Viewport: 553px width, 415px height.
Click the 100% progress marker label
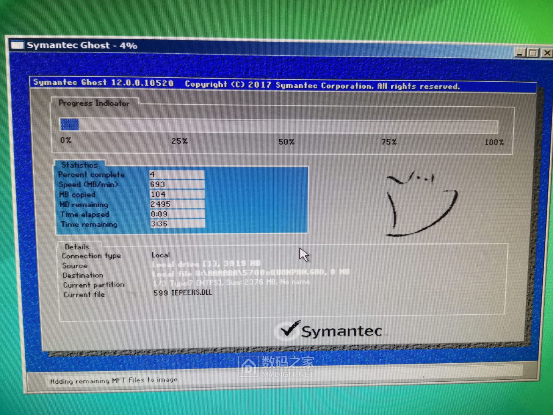click(x=494, y=142)
